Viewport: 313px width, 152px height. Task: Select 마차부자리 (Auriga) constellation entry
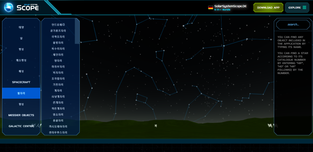[58, 67]
